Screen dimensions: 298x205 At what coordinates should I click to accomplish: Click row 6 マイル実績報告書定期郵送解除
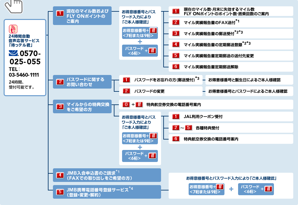tap(231, 67)
